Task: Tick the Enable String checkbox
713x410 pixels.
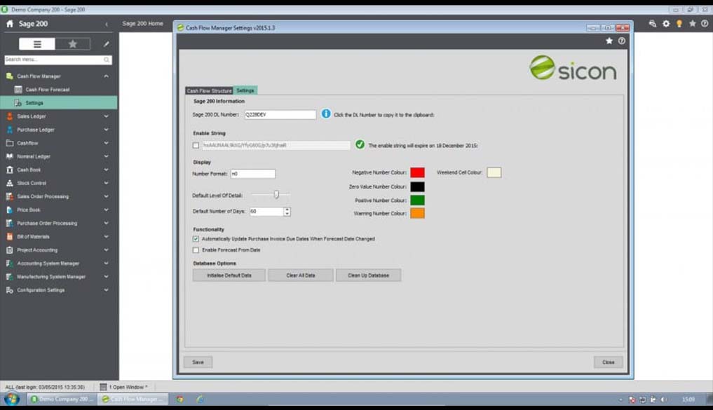Action: 196,146
